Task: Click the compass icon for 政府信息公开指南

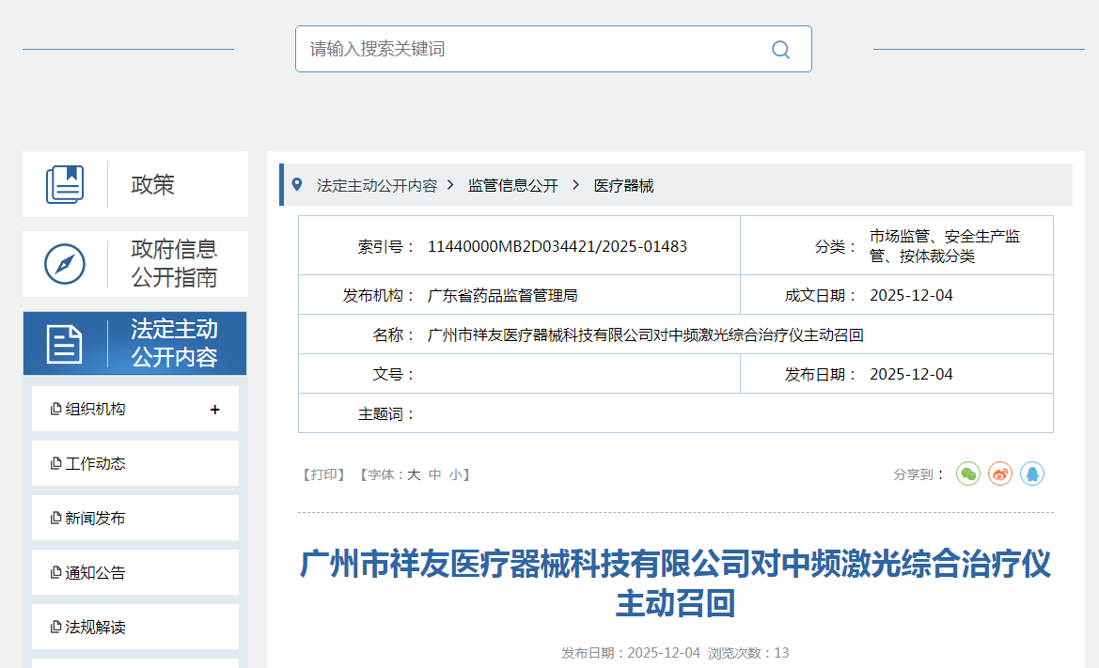Action: (x=65, y=264)
